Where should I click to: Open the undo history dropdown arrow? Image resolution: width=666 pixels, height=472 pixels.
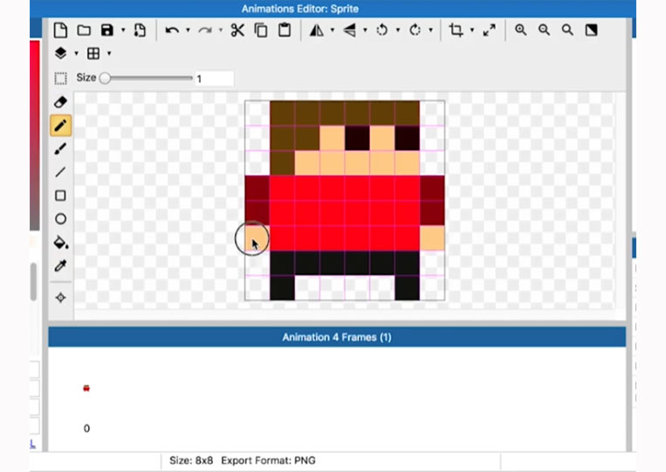[x=188, y=31]
